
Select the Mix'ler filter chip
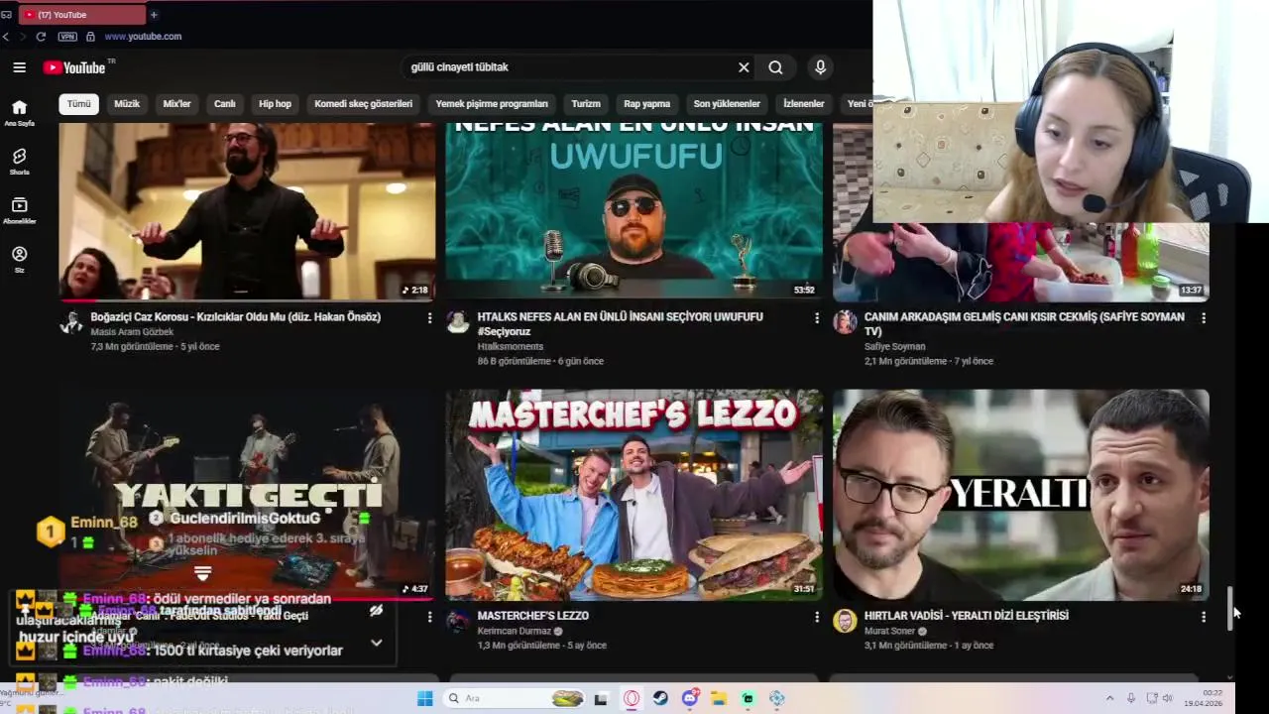pyautogui.click(x=176, y=103)
